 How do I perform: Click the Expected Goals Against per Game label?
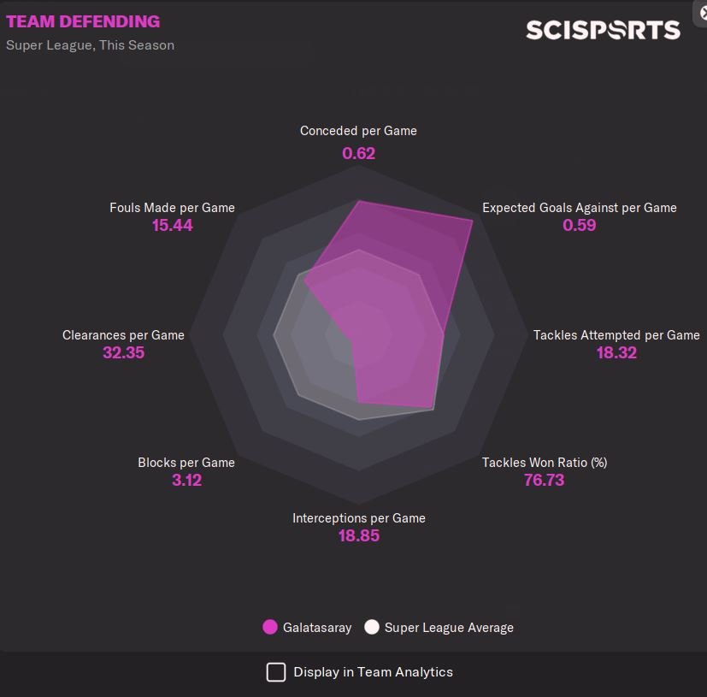tap(579, 208)
